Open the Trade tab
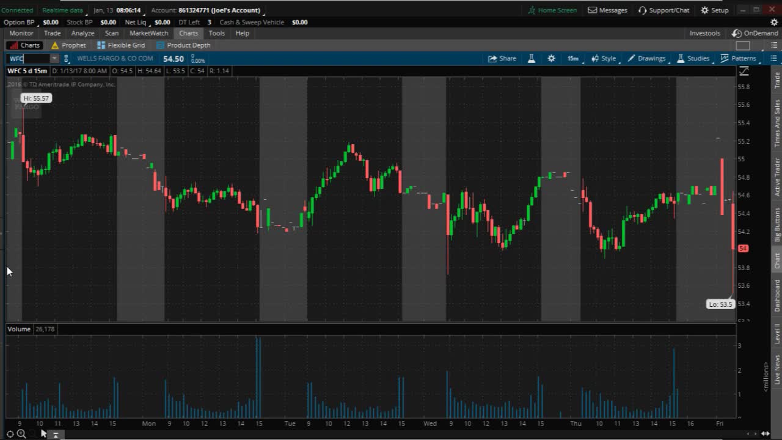This screenshot has height=440, width=782. 52,33
